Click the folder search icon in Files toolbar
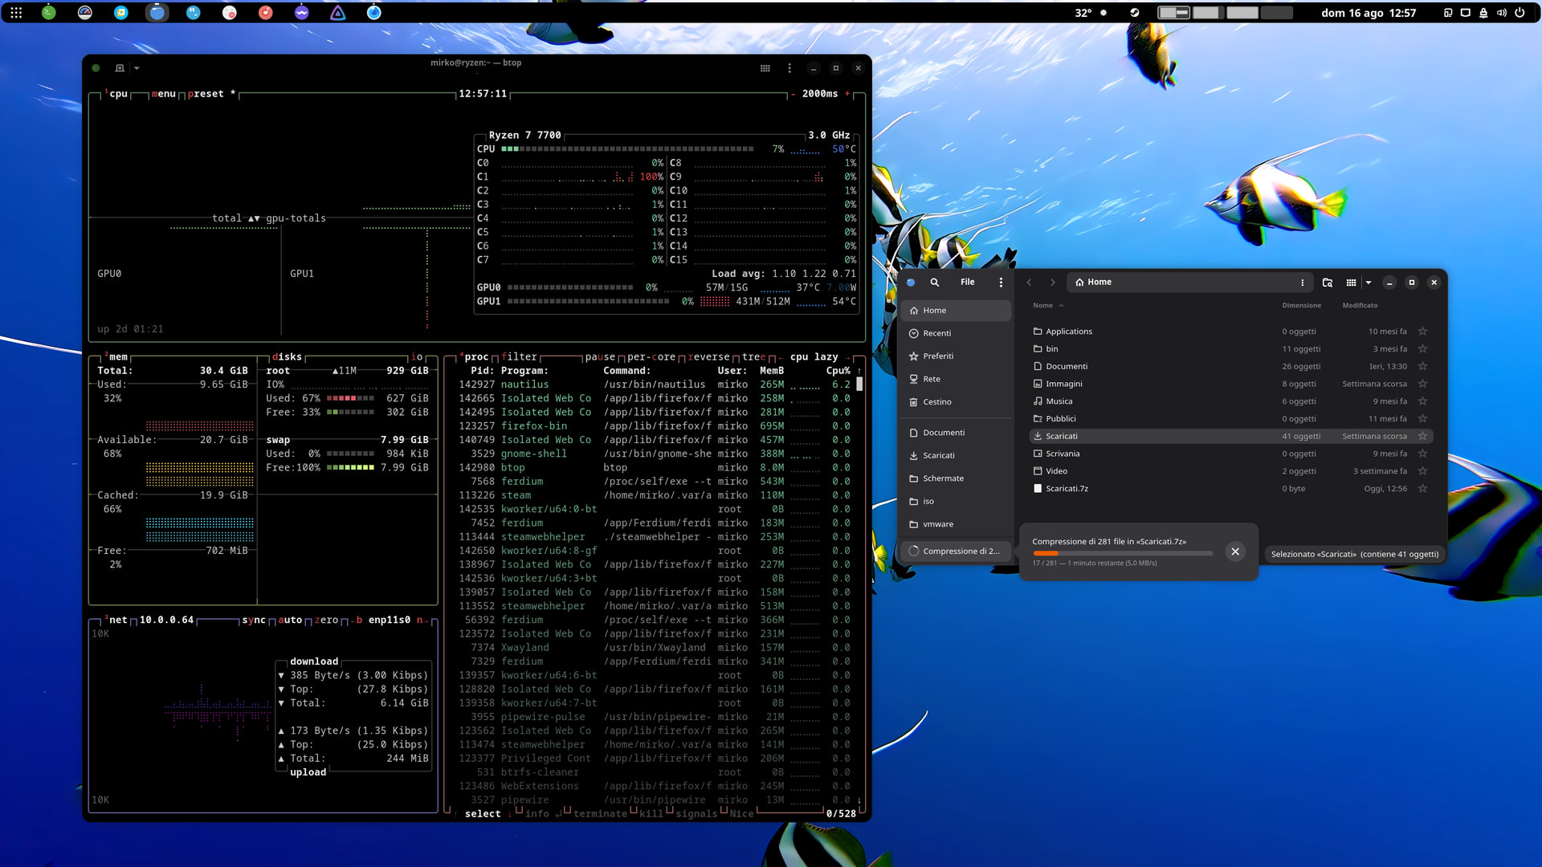Image resolution: width=1542 pixels, height=867 pixels. pos(1328,283)
